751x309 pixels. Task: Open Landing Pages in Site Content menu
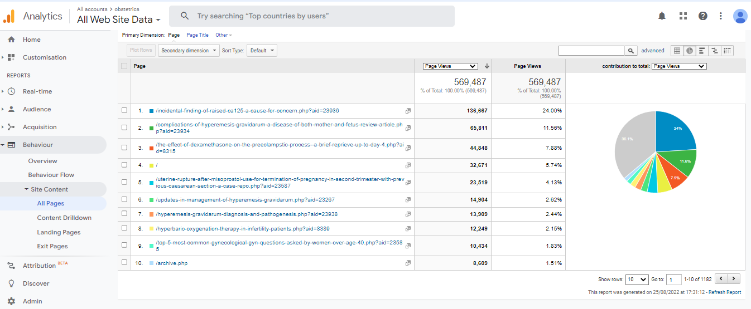coord(59,232)
